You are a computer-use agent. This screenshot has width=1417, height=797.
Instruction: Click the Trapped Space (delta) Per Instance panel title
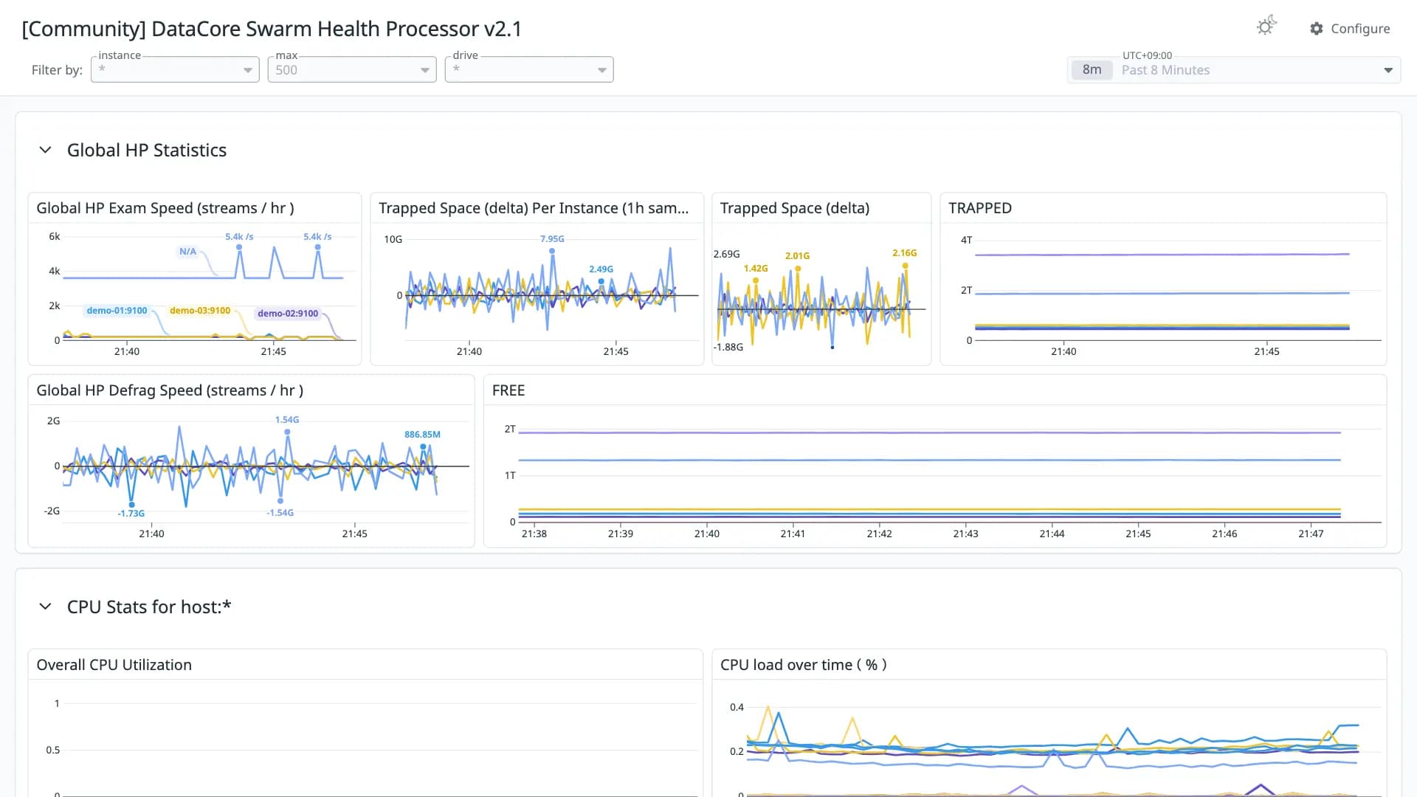pyautogui.click(x=534, y=208)
